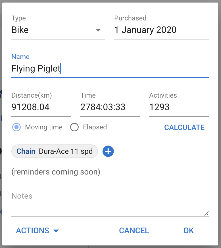This screenshot has height=248, width=221.
Task: Open the ACTIONS menu
Action: coord(33,231)
